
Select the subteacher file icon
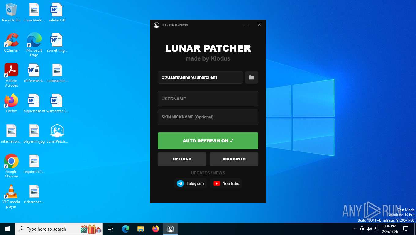click(x=57, y=73)
